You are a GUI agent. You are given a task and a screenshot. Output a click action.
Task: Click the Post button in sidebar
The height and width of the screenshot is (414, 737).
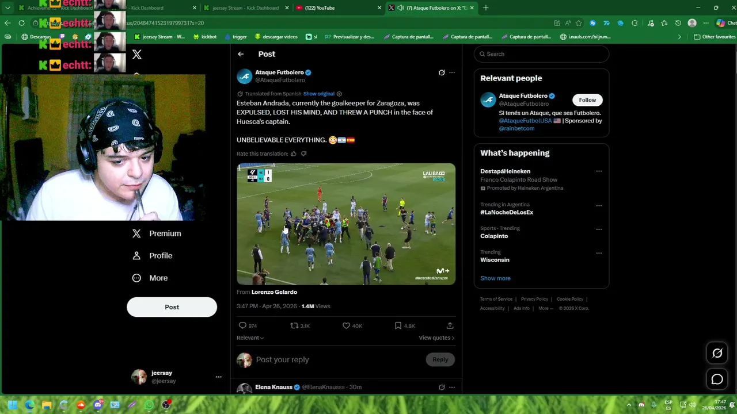click(x=172, y=307)
